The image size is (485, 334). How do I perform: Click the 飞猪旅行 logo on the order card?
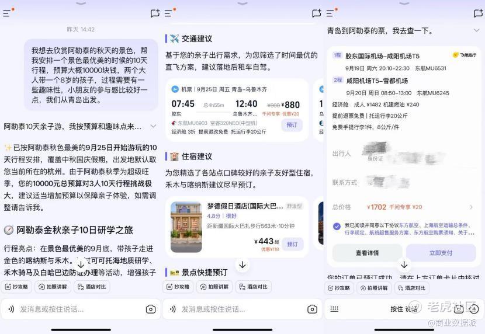point(465,55)
